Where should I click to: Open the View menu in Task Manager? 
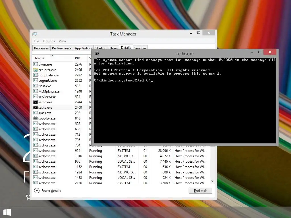click(x=62, y=41)
